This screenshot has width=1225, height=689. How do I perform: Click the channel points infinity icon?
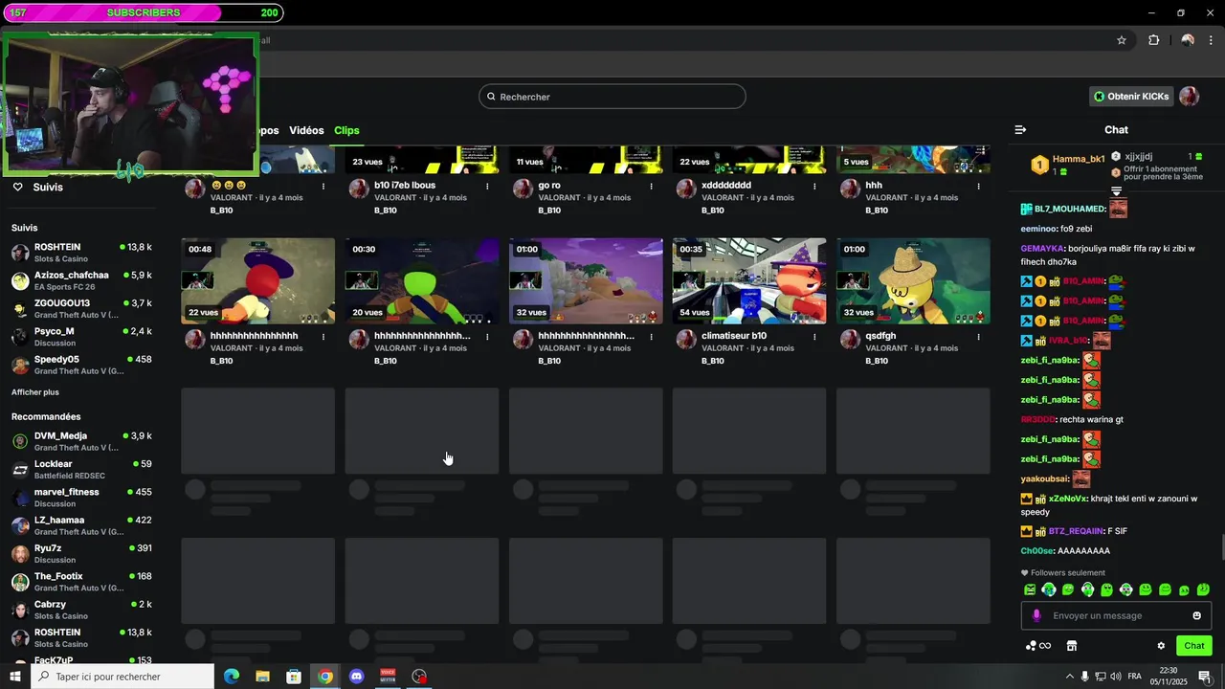click(x=1038, y=646)
